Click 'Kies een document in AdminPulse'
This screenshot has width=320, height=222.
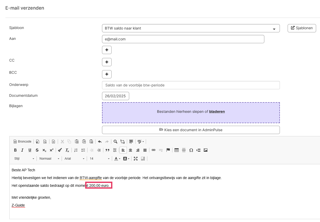point(191,130)
